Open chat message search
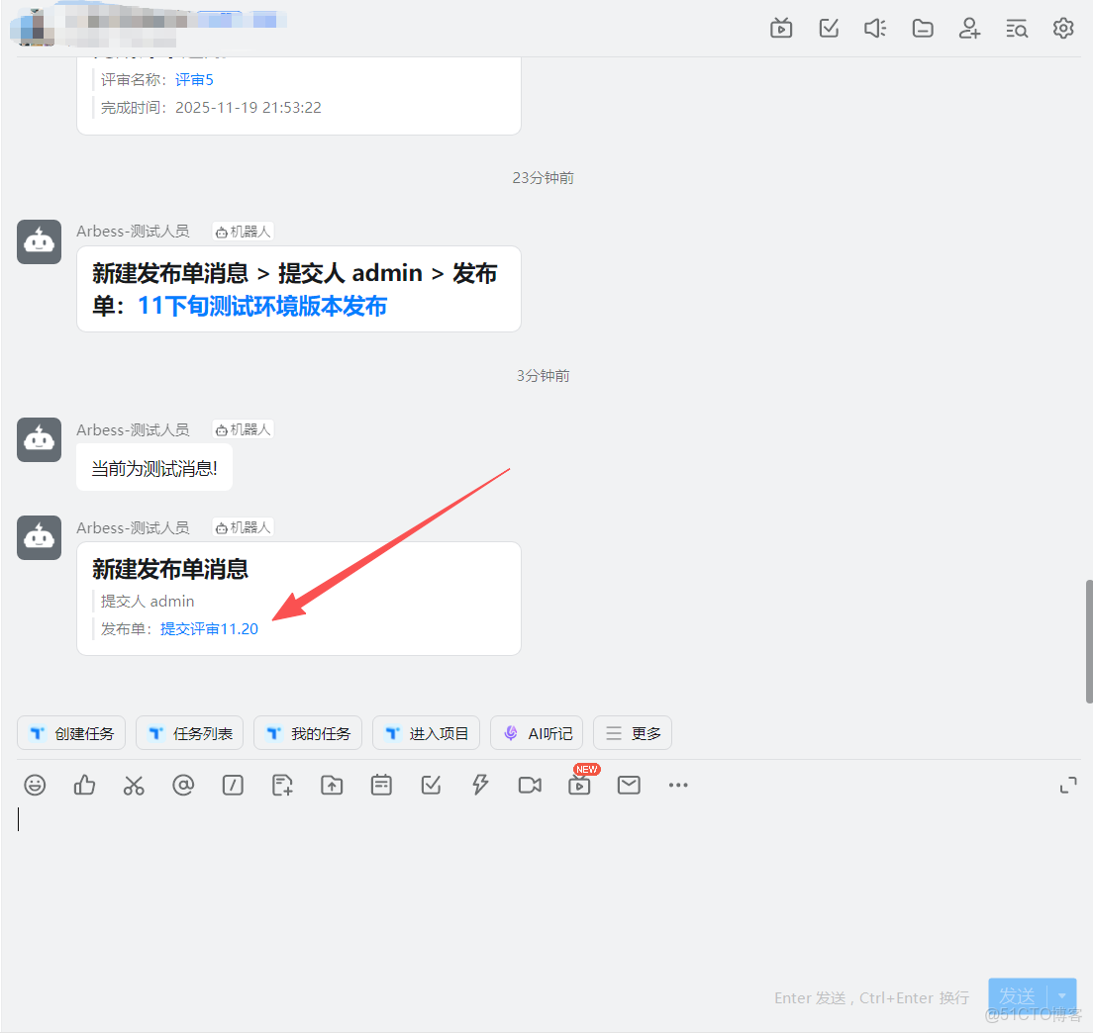This screenshot has width=1093, height=1033. [x=1017, y=28]
